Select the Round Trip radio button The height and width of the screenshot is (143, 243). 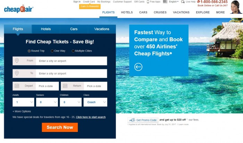click(x=29, y=51)
